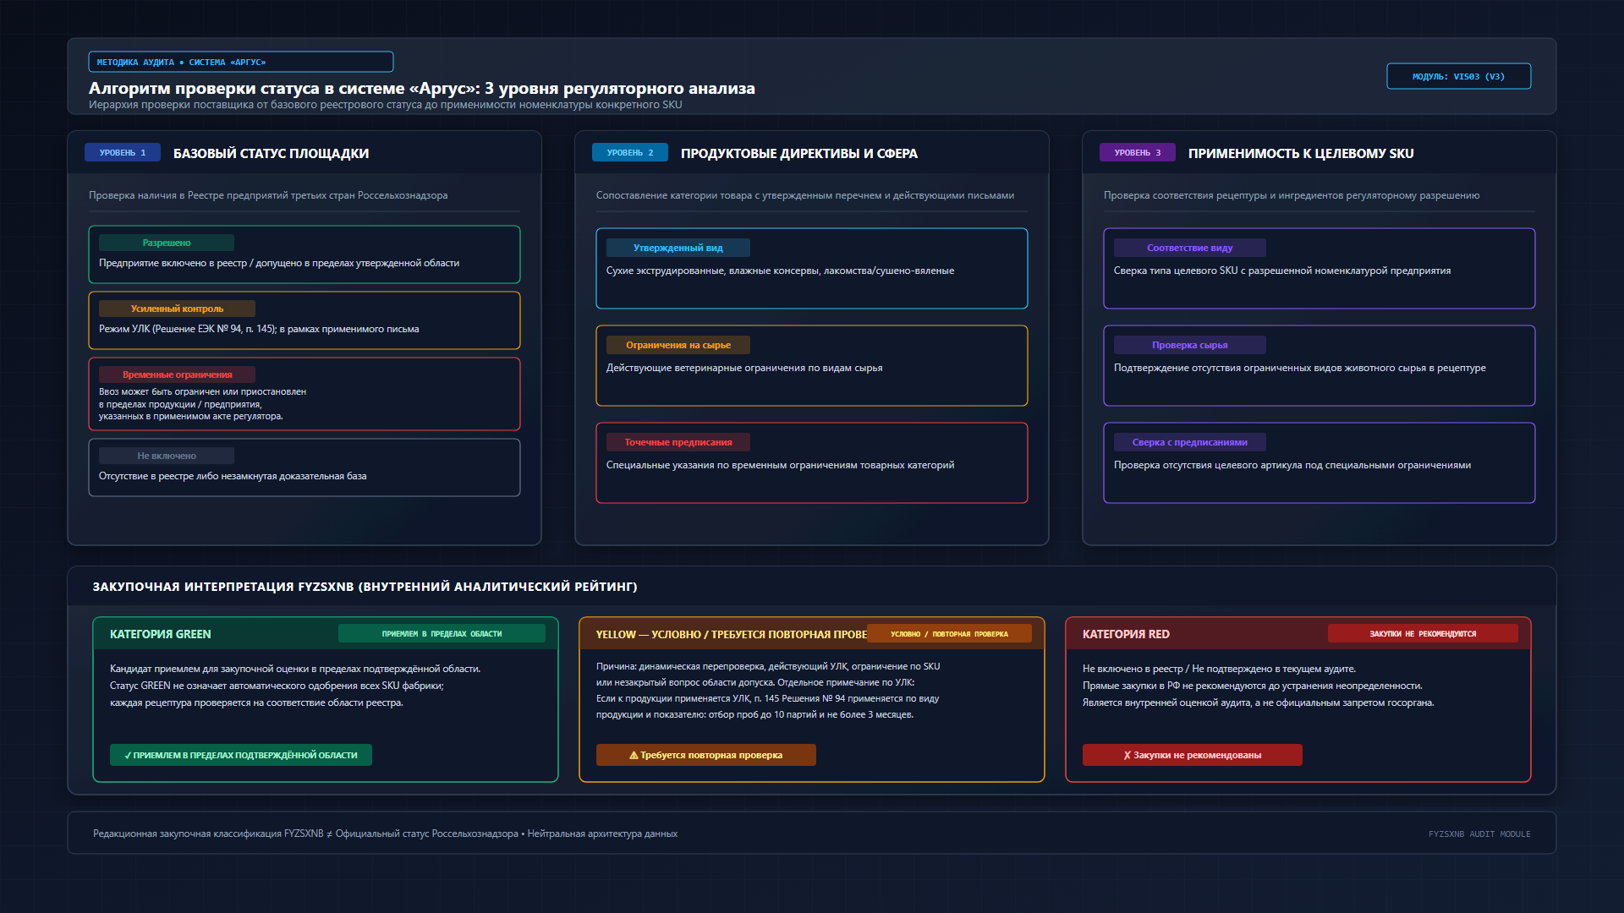Click the green «ПРИЕМЛЕМ В ПРЕДЕЛАХ ПОДТВЕРЖДЁННОЙ ОБЛАСТИ» button
1624x913 pixels.
point(241,755)
